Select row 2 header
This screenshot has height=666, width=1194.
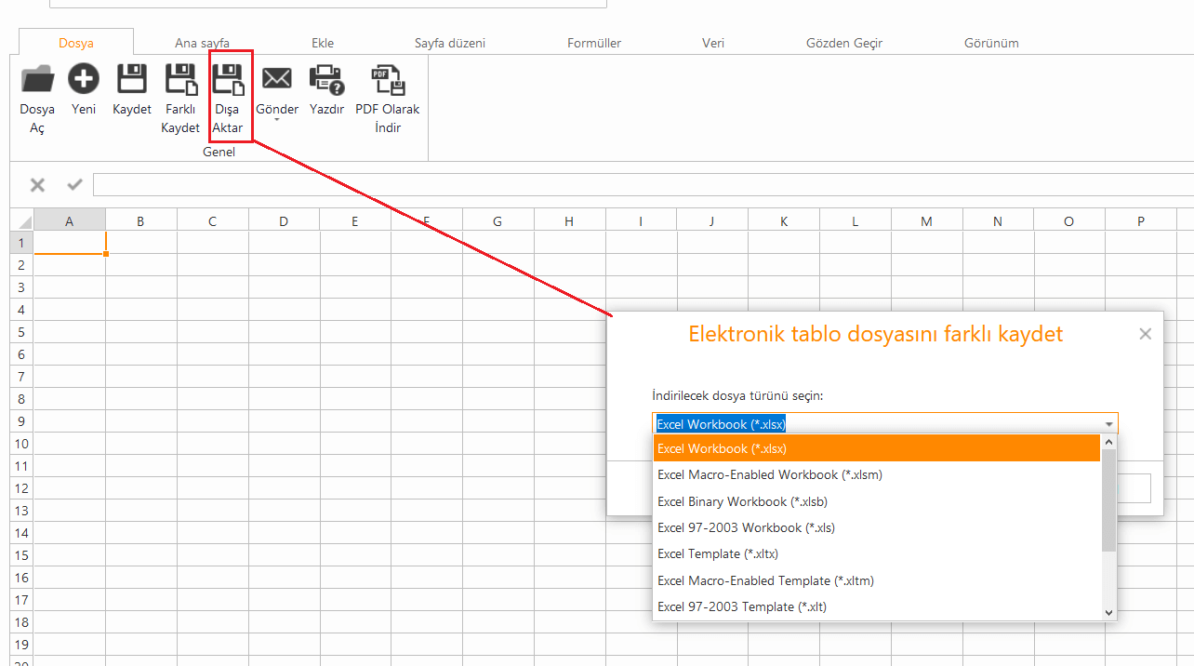[21, 265]
